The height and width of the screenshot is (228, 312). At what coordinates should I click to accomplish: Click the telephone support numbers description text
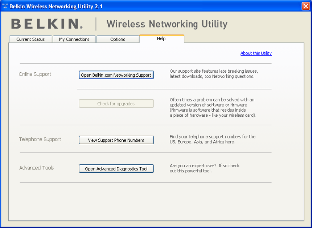[x=213, y=139]
